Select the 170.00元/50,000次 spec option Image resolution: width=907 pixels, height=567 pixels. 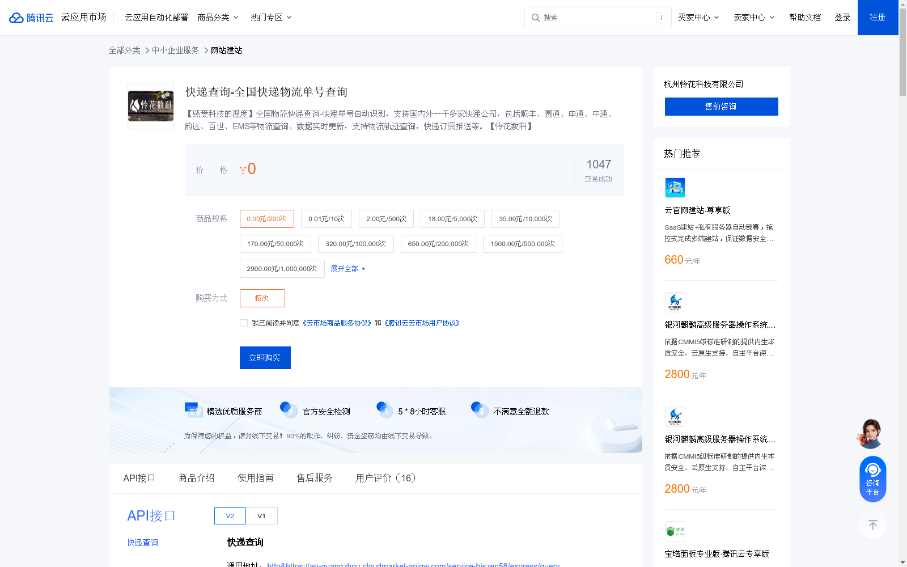pyautogui.click(x=276, y=244)
